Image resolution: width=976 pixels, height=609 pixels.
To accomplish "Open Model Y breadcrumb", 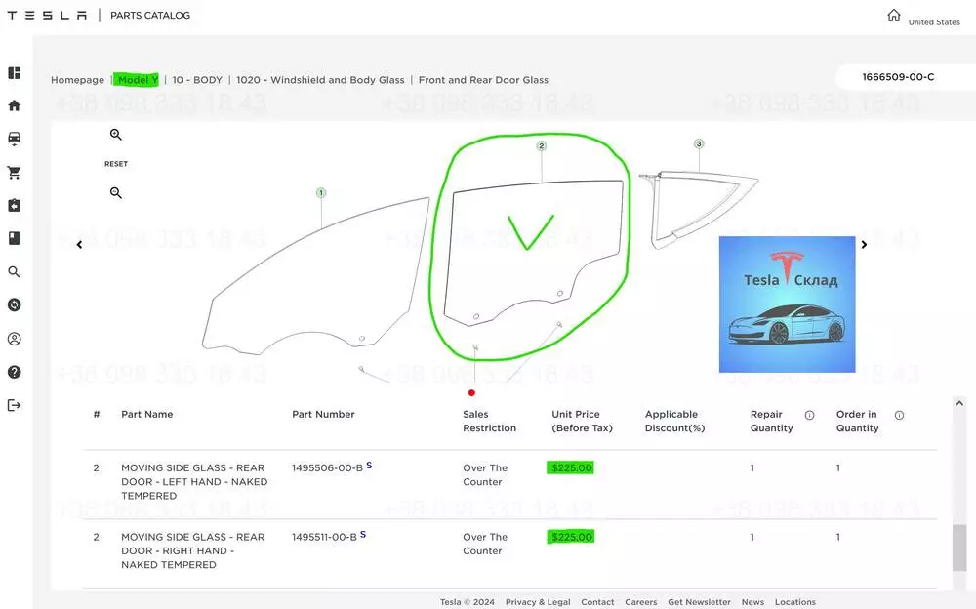I will pos(137,80).
